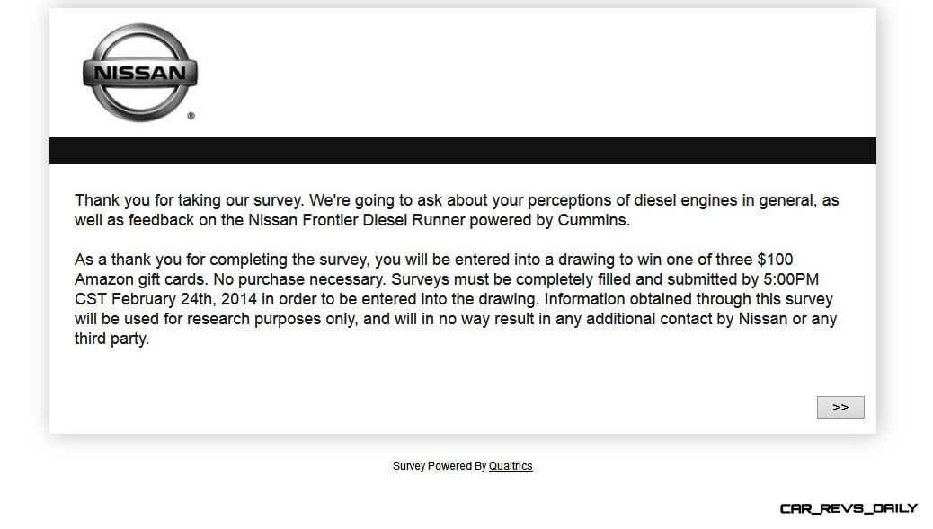Select the word 'Cummins' in intro text

[593, 220]
